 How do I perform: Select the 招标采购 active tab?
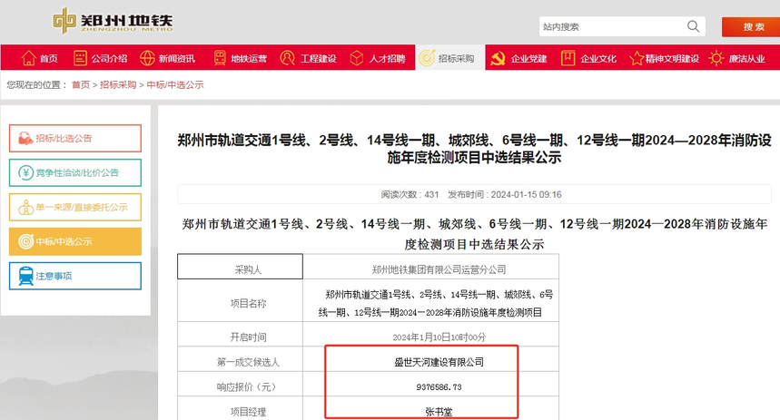pyautogui.click(x=449, y=58)
